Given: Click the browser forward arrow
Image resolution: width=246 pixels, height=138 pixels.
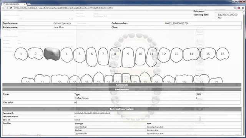Looking at the screenshot, I should [7, 8].
